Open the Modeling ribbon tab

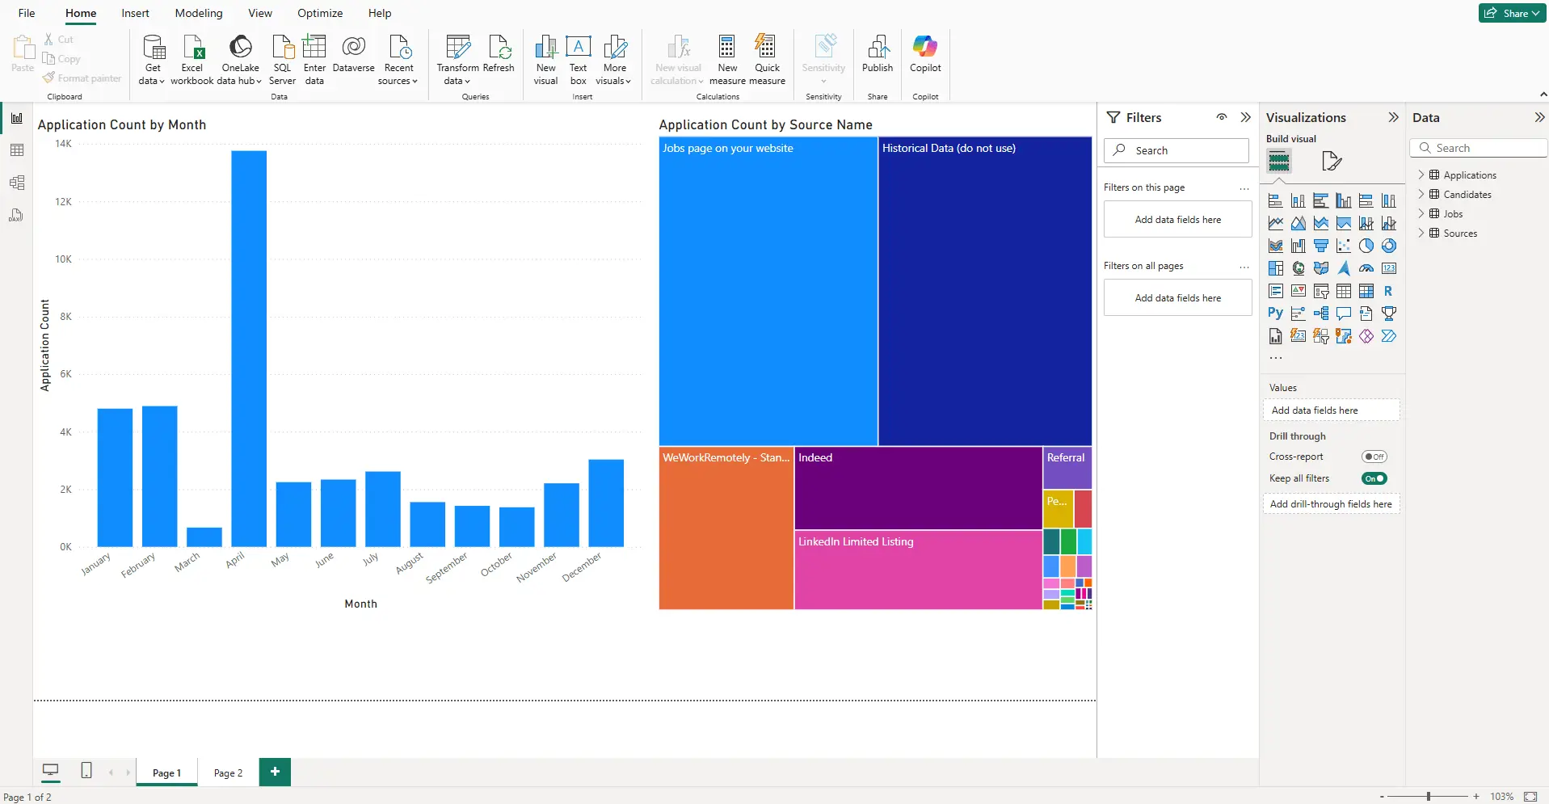[x=199, y=13]
